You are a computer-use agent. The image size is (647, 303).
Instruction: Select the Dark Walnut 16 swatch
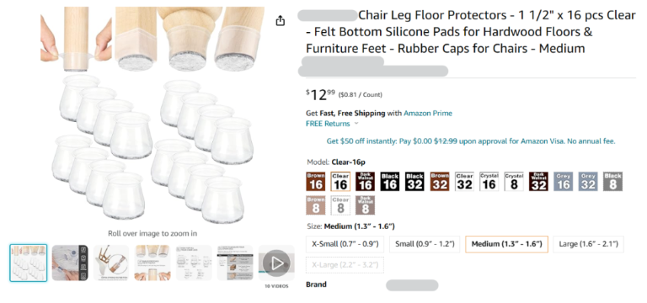(365, 182)
